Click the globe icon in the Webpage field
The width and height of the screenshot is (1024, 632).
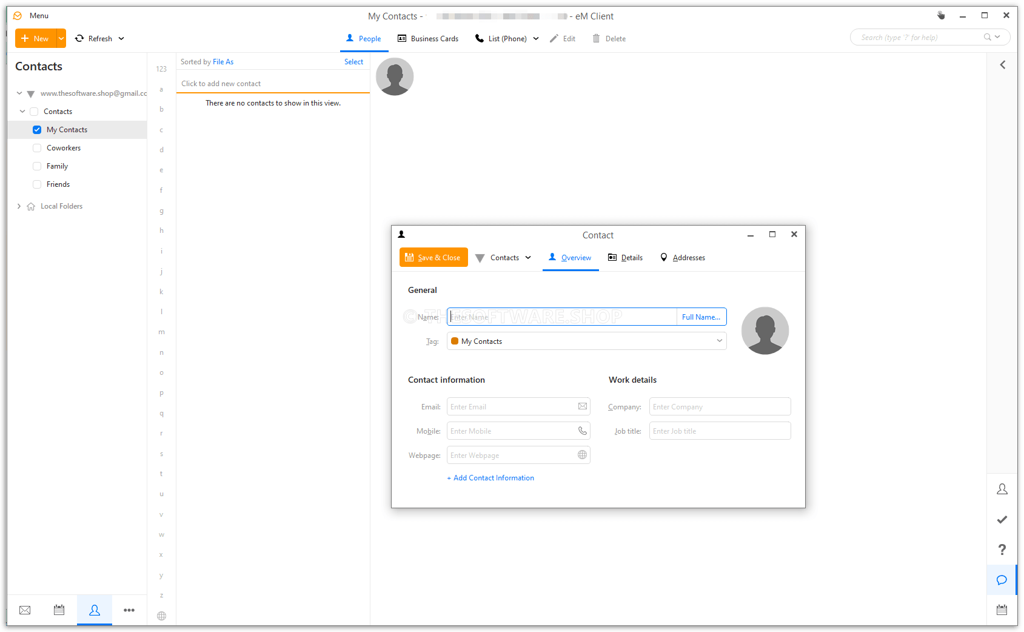click(x=581, y=455)
